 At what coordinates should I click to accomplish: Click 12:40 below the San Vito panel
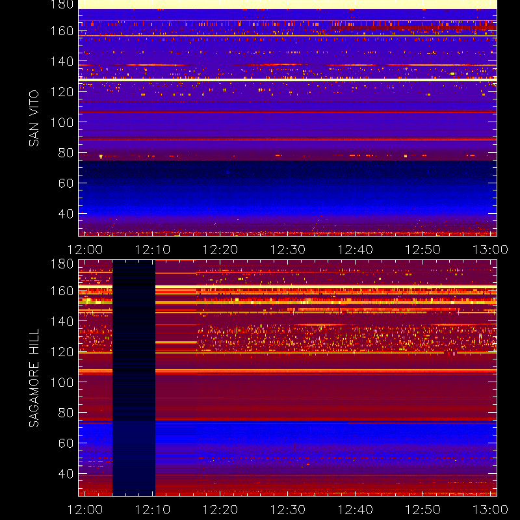point(355,250)
